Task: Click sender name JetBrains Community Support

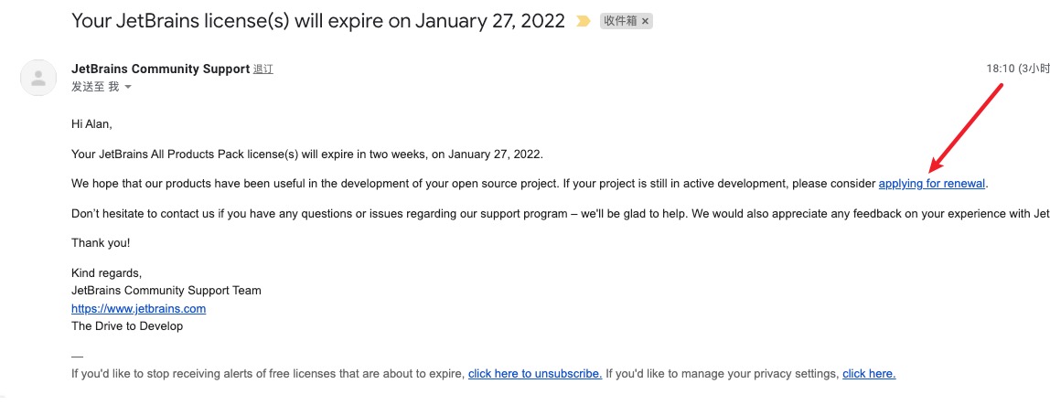Action: pyautogui.click(x=160, y=69)
